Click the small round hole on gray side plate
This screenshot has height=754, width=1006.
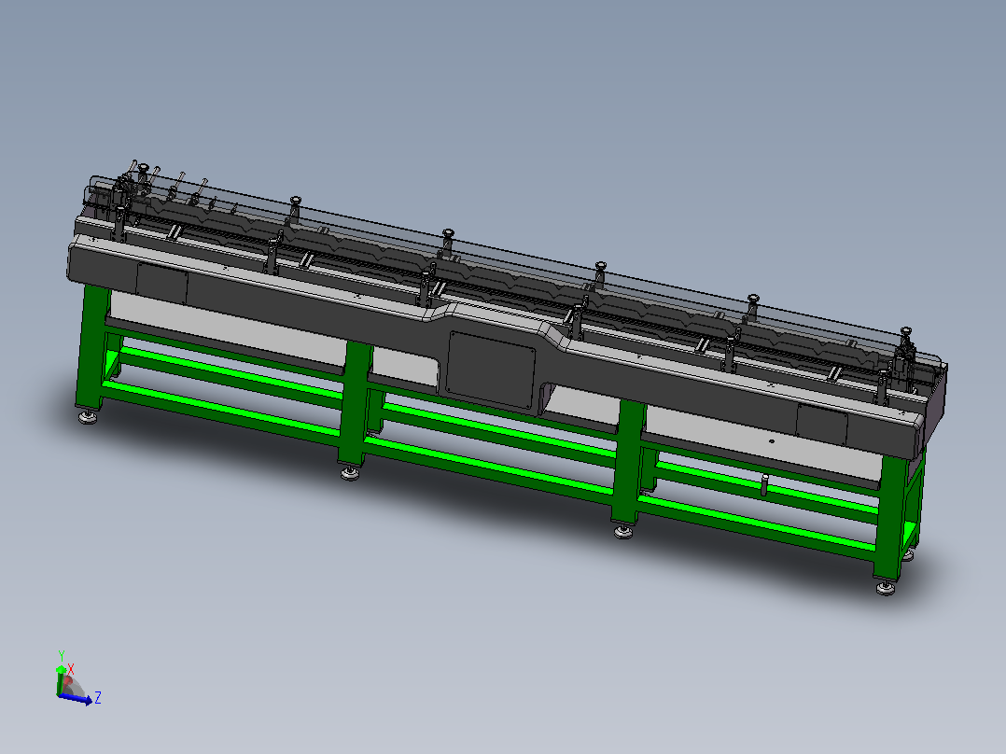click(773, 441)
